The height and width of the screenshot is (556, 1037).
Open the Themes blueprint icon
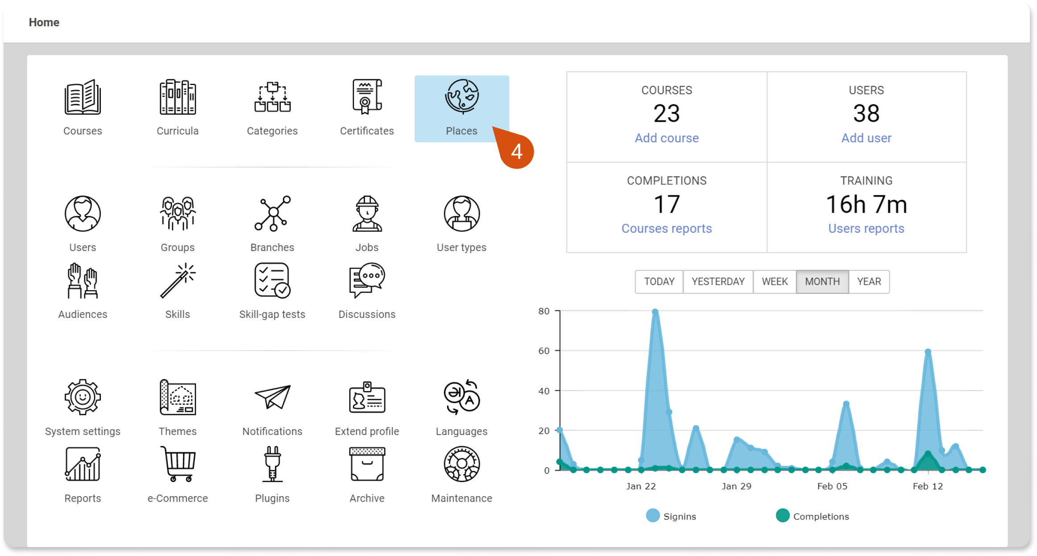coord(178,397)
